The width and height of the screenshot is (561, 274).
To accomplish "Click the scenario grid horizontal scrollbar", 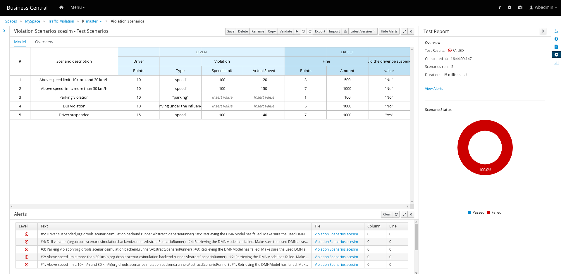I will (209, 206).
